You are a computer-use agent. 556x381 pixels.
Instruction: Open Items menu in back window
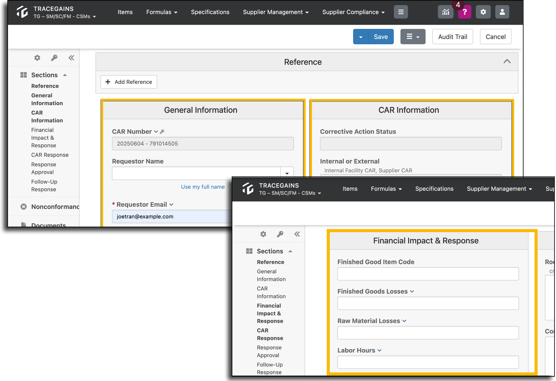125,12
